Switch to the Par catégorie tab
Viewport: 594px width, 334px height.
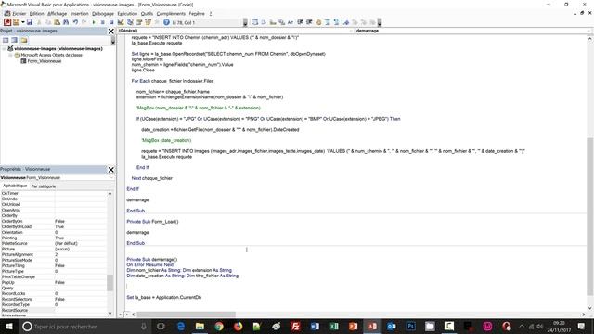click(44, 186)
